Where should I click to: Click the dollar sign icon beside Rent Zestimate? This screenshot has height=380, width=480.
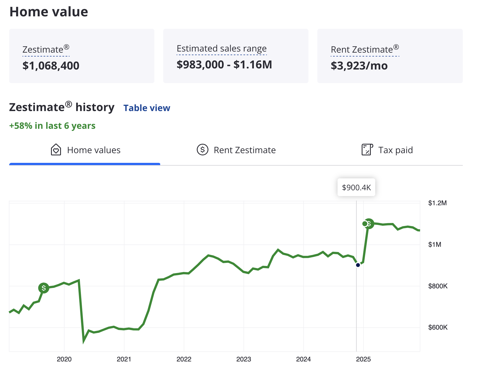(x=203, y=150)
